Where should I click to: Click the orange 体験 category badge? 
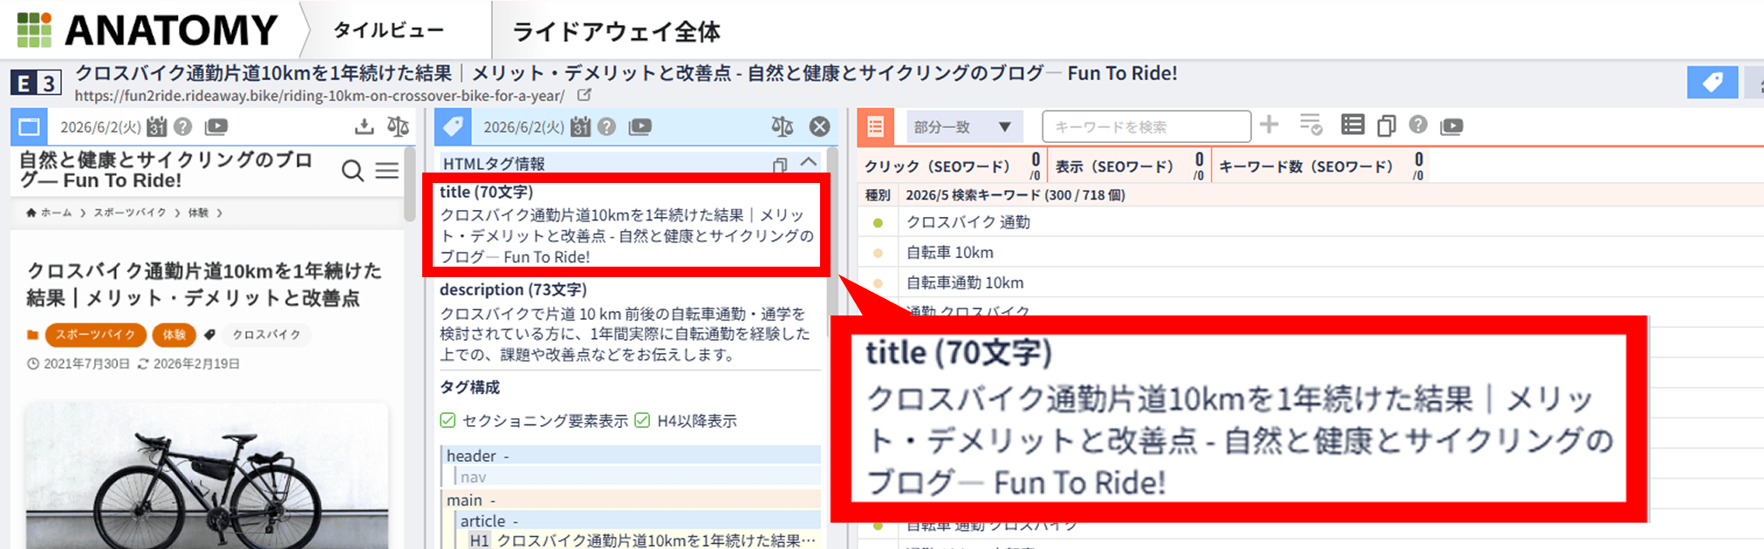pos(174,335)
